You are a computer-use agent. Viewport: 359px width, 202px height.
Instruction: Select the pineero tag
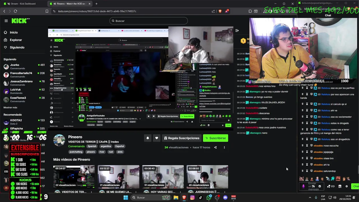pos(91,152)
